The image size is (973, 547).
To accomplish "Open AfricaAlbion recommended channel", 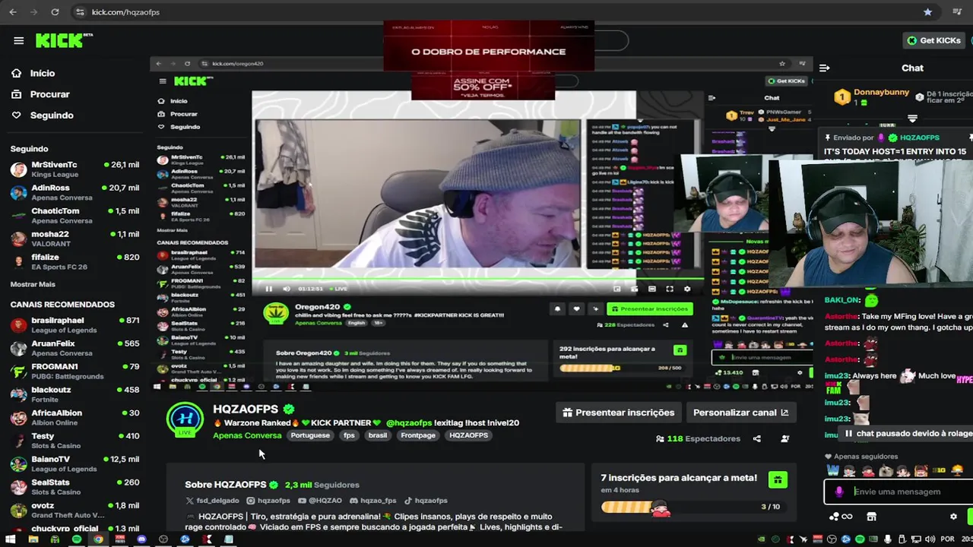I will 74,418.
